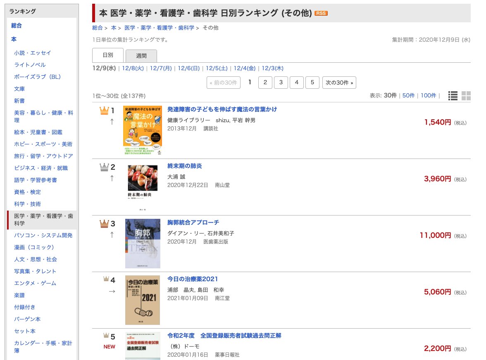View the 12/6(日) ranking
486x360 pixels.
tap(188, 68)
